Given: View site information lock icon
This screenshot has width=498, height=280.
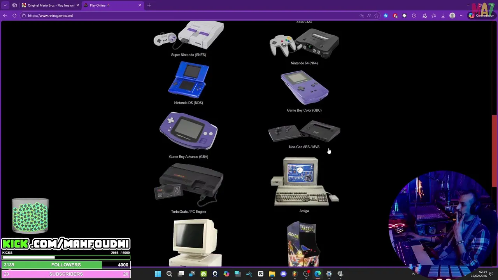Looking at the screenshot, I should (x=24, y=16).
